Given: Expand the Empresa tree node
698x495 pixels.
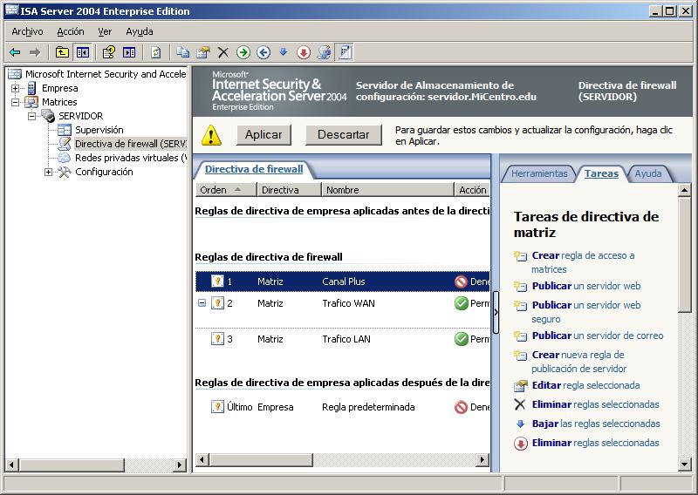Looking at the screenshot, I should (x=15, y=88).
